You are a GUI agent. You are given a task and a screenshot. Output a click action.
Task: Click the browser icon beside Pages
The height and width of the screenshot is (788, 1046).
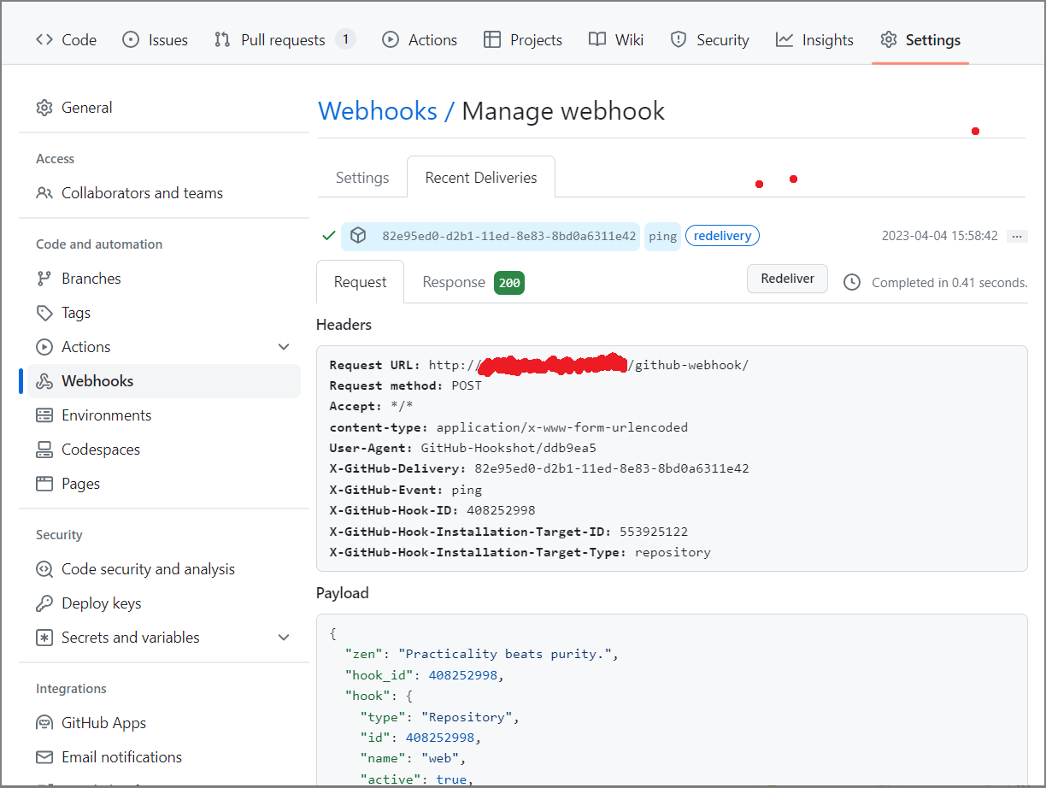pos(44,484)
